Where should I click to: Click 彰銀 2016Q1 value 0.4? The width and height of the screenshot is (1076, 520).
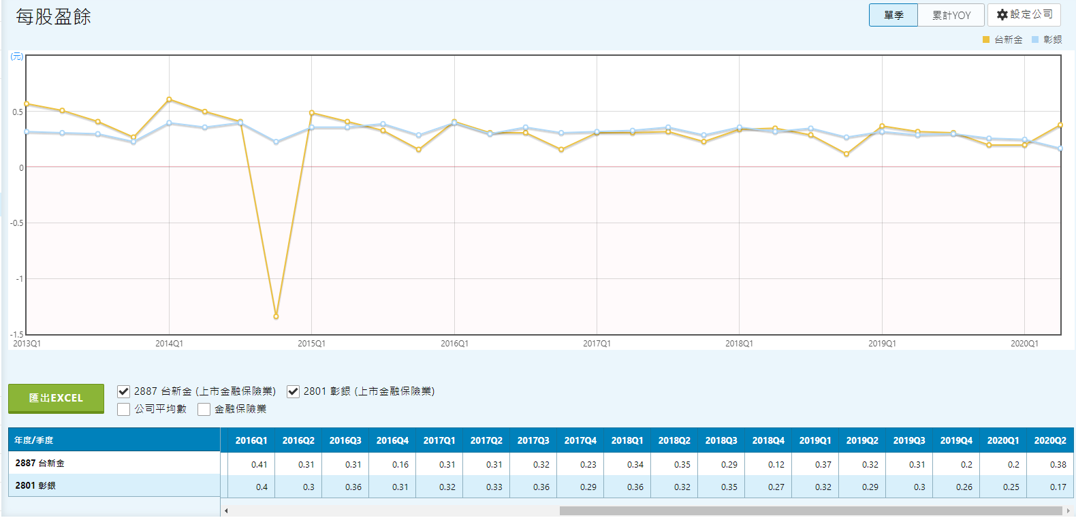coord(262,487)
